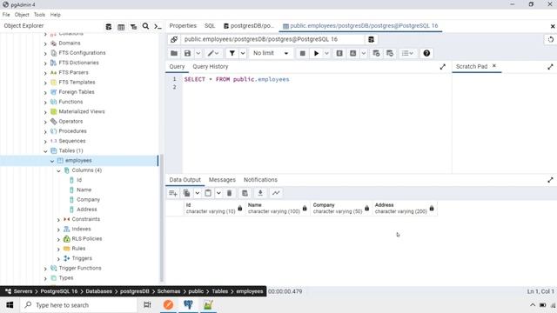Viewport: 557px width, 313px height.
Task: Switch to the Notifications tab
Action: (x=260, y=180)
